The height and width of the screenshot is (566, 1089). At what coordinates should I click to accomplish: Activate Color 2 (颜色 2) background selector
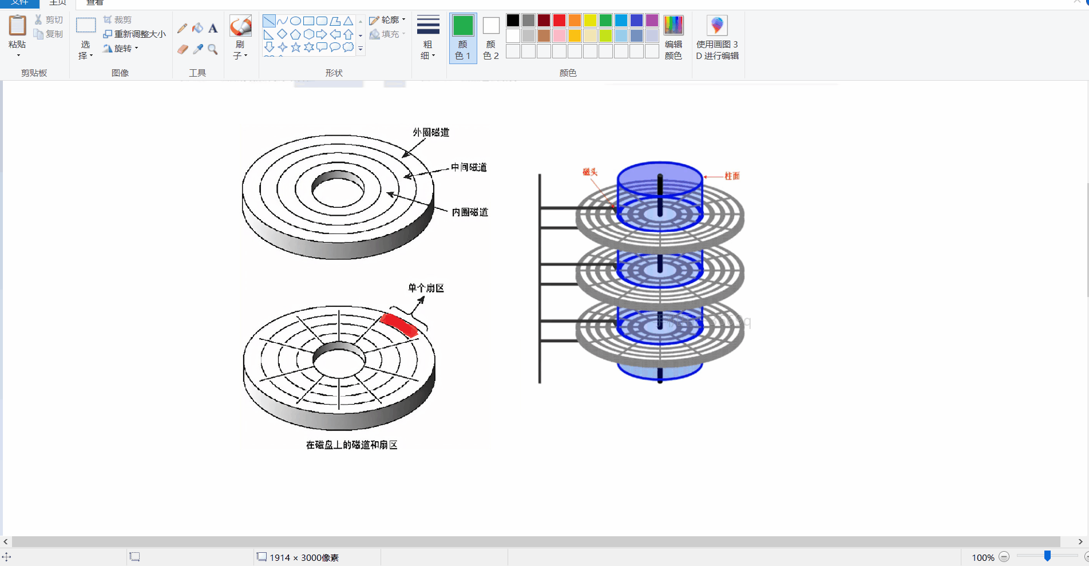[491, 38]
